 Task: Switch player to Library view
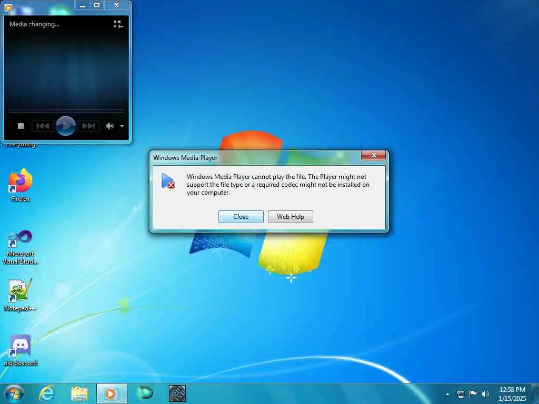118,24
